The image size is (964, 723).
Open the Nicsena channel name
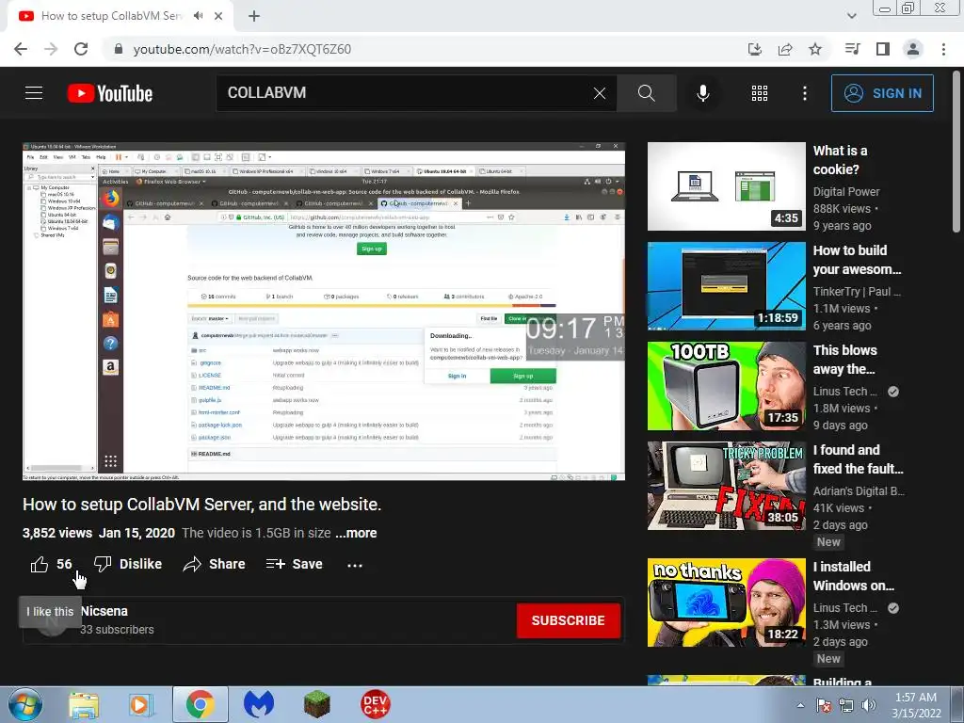point(104,611)
